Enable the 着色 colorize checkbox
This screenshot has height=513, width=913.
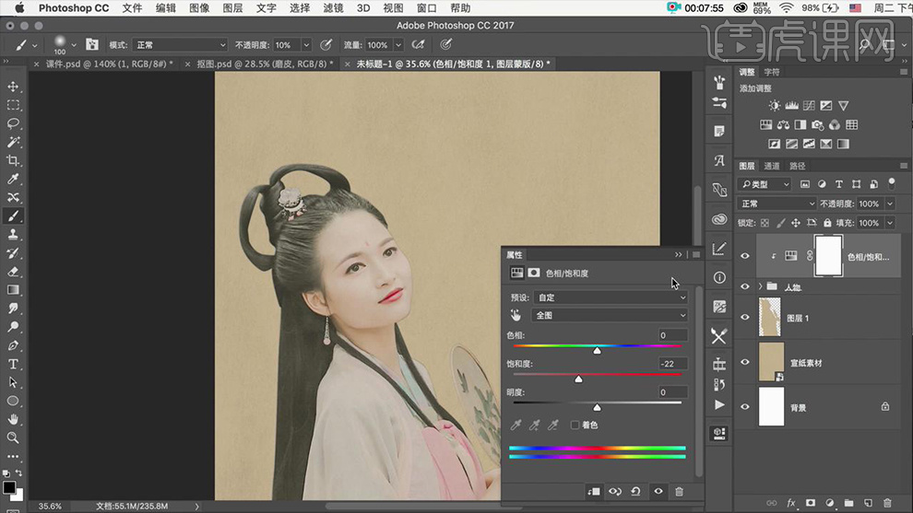575,426
